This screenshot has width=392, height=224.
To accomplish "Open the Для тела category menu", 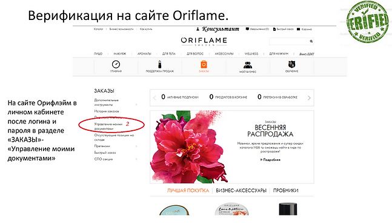I will coord(169,54).
